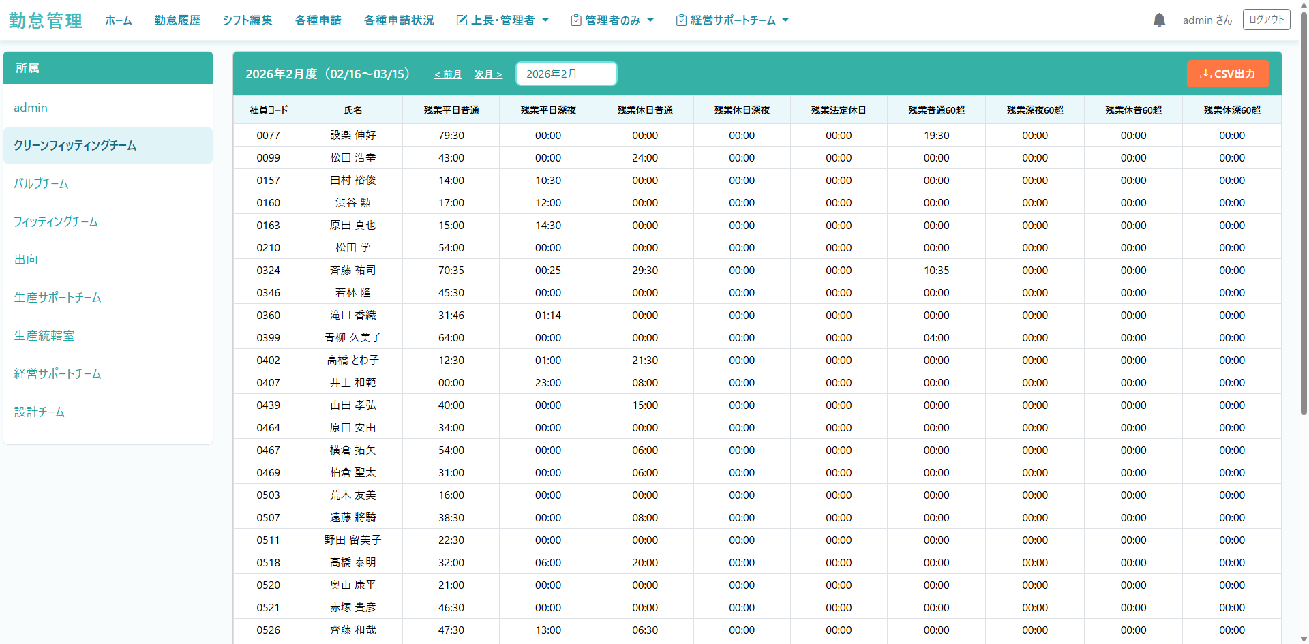The image size is (1309, 644).
Task: Click employee name 渋谷 勲
Action: tap(353, 203)
